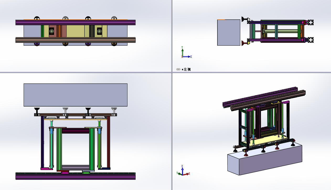
Task: Select the gray square block in left view
Action: point(229,33)
